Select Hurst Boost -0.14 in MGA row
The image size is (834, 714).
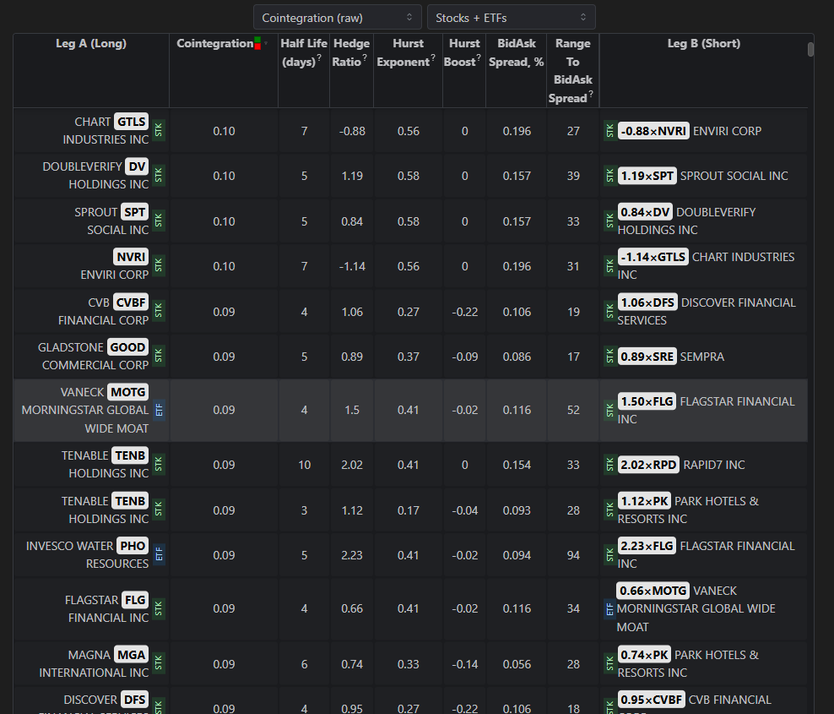click(x=464, y=664)
